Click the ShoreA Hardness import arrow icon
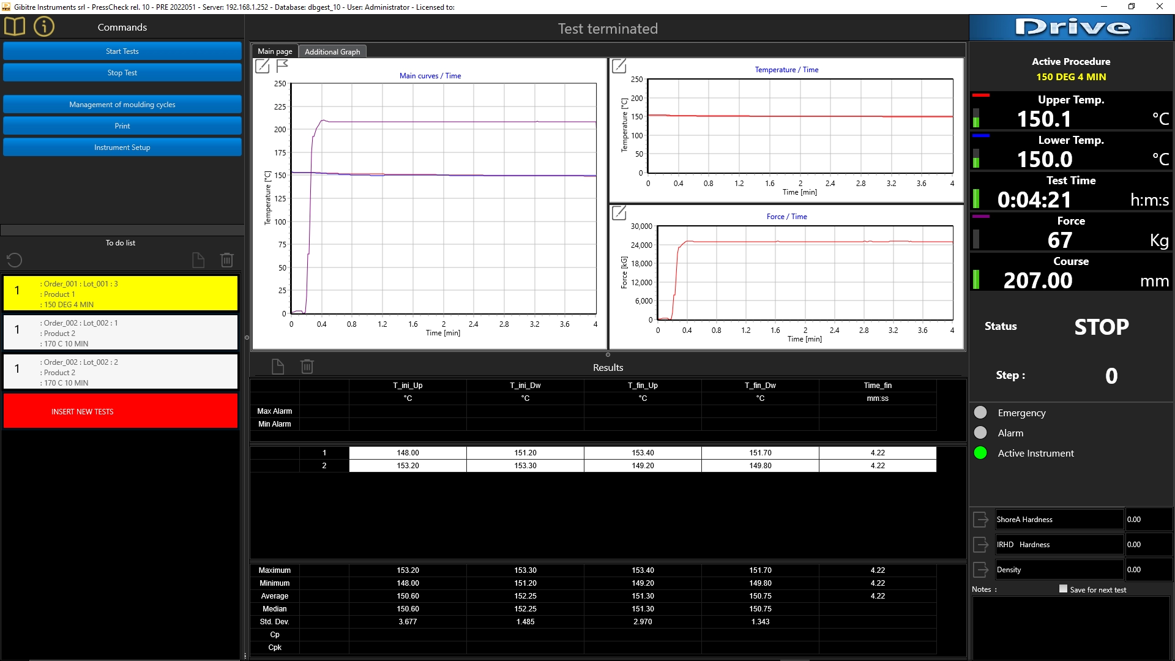Viewport: 1175px width, 661px height. tap(980, 520)
